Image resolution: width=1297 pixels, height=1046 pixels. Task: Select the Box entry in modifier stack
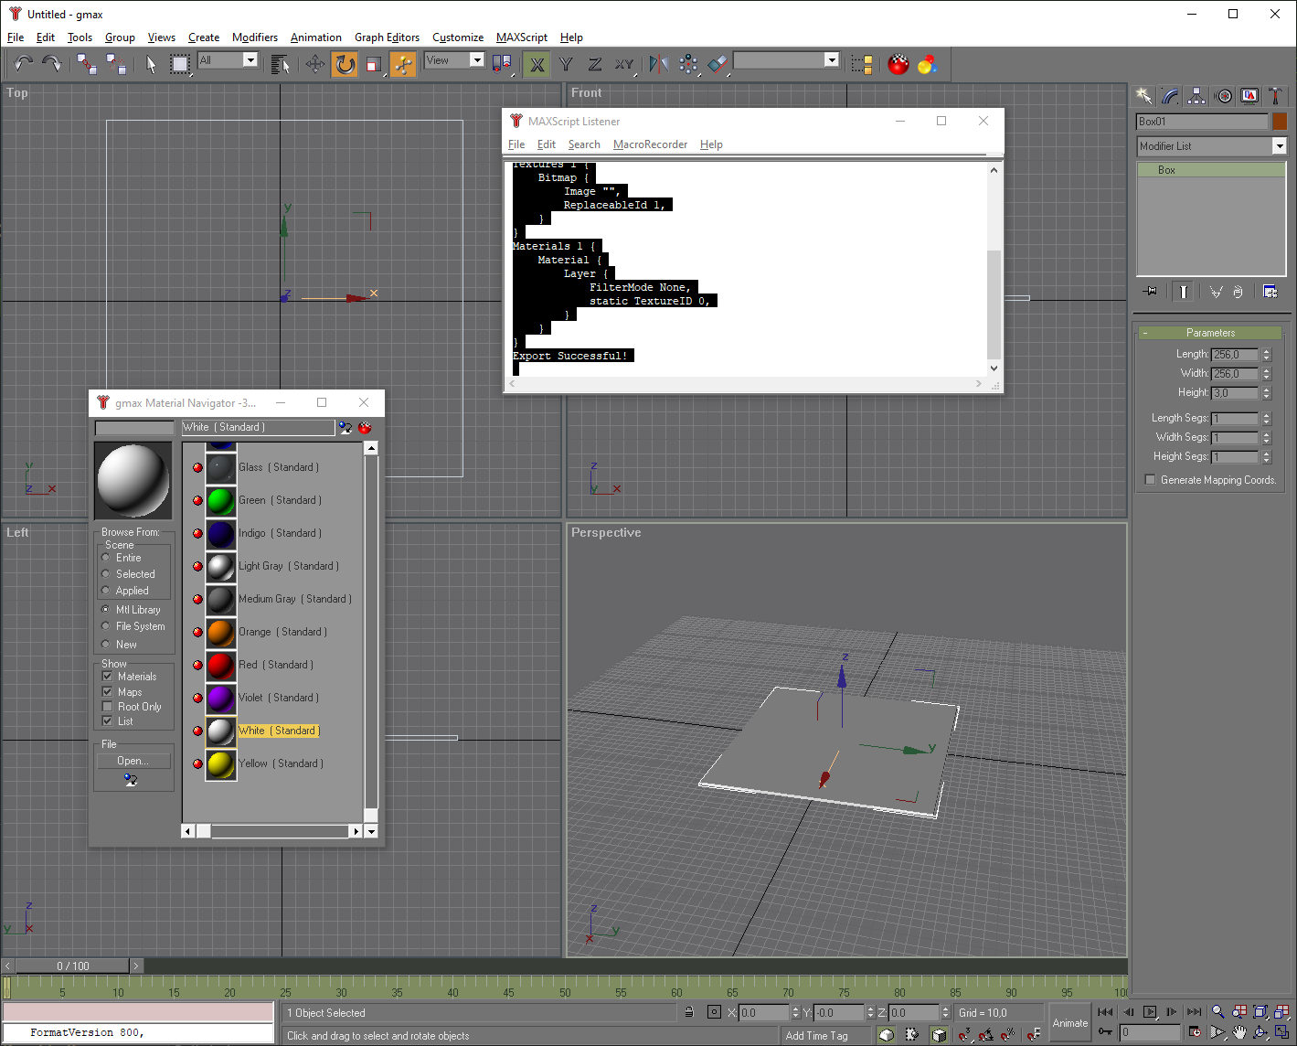click(x=1211, y=170)
